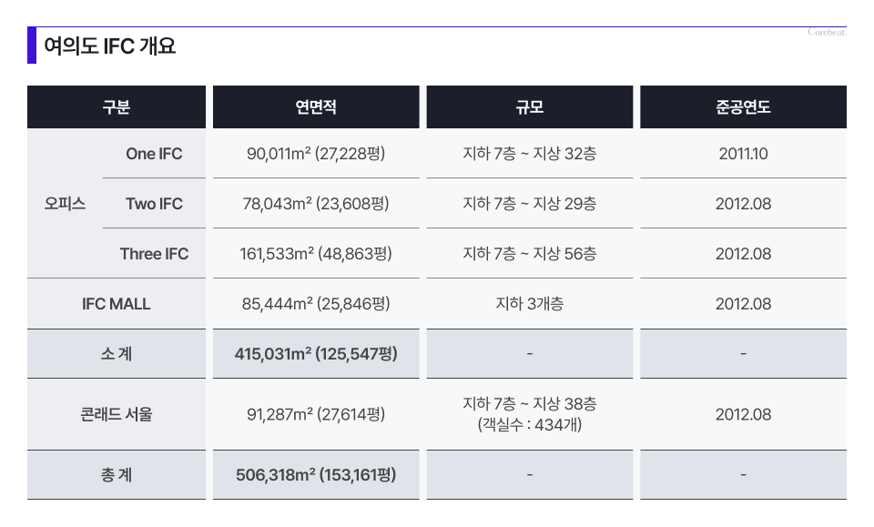Click the 연면적 column header
Viewport: 874px width, 527px height.
pyautogui.click(x=316, y=107)
